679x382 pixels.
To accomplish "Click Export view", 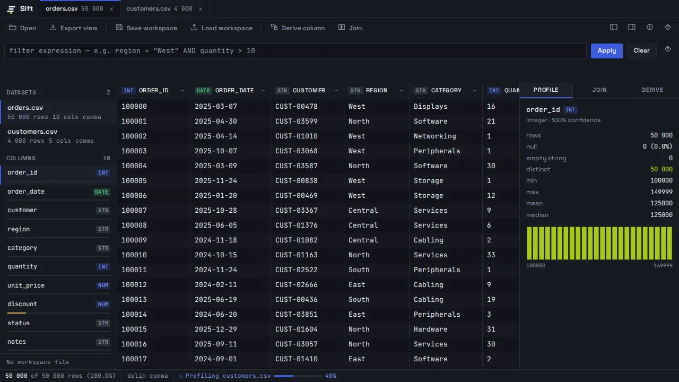I will tap(73, 28).
